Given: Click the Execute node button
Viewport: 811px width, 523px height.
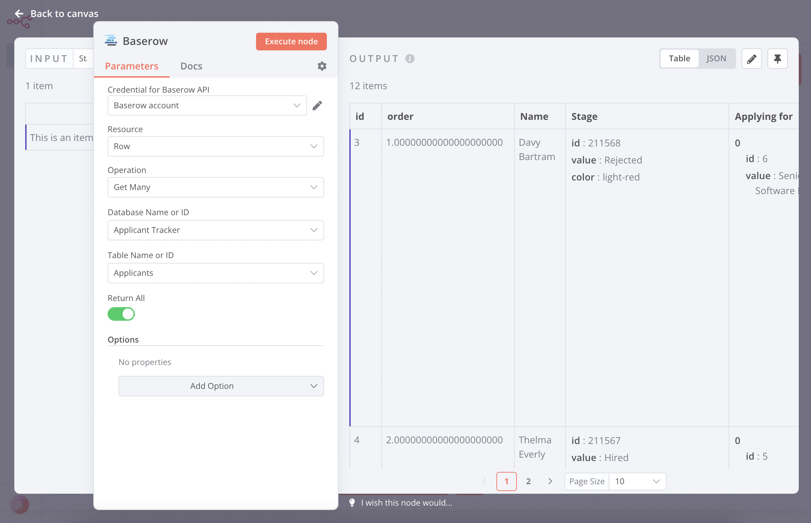Looking at the screenshot, I should (291, 42).
